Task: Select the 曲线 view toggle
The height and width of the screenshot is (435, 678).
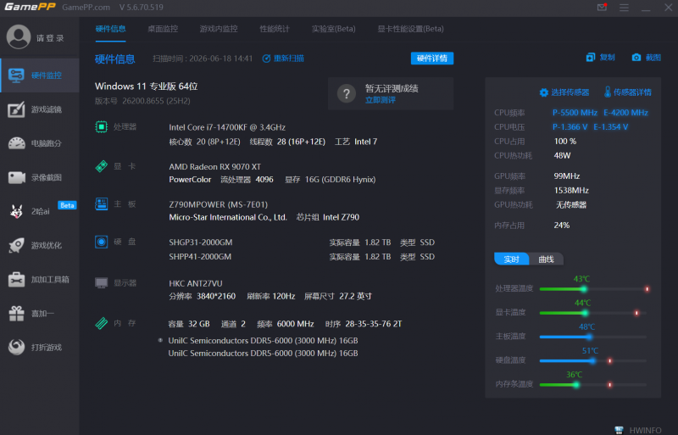Action: pos(546,259)
